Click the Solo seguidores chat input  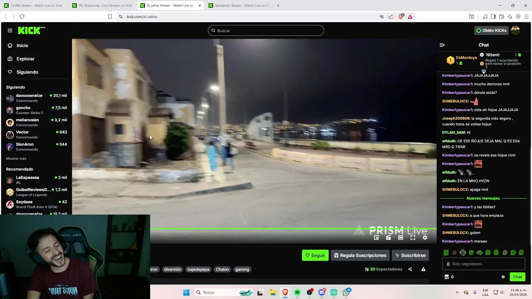483,264
